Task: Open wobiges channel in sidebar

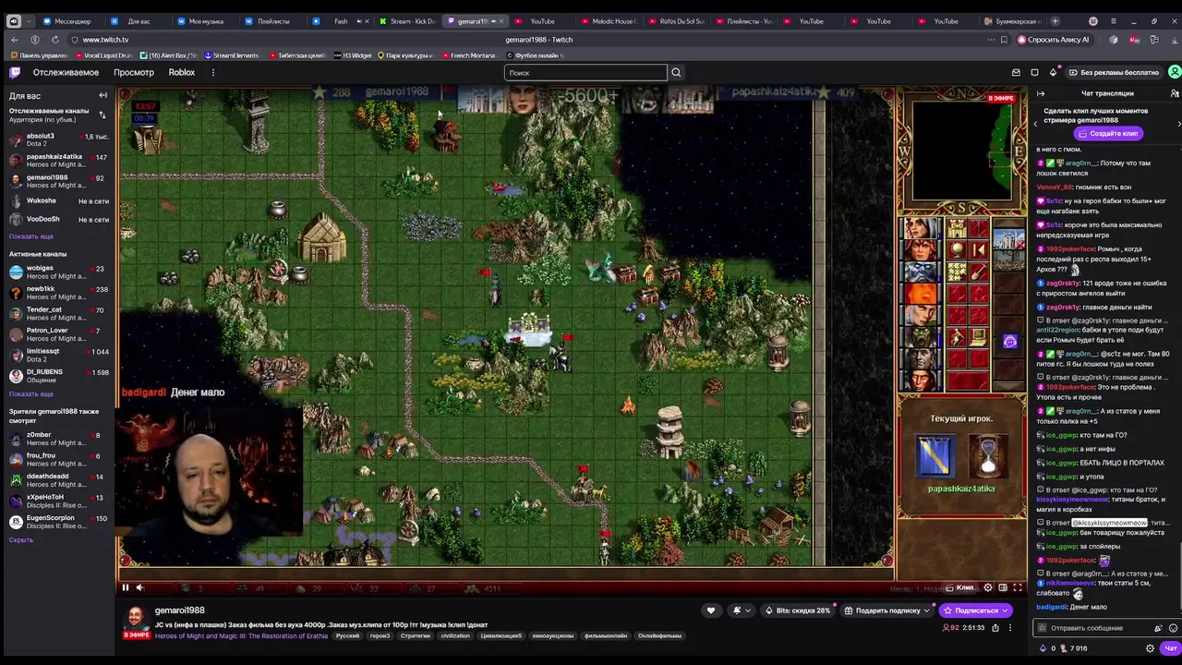Action: (58, 272)
